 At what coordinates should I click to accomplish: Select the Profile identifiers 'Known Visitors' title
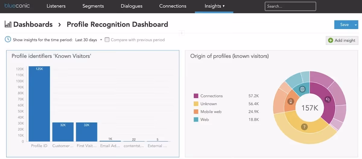pos(51,56)
